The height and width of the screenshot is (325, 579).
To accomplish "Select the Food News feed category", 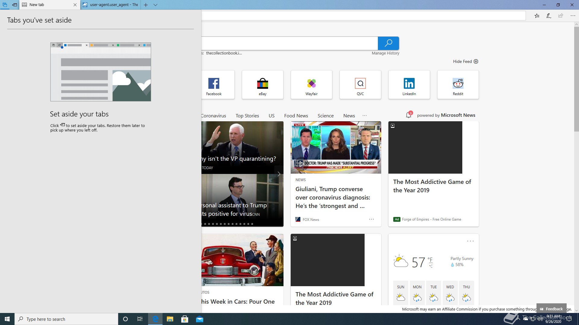I will (296, 116).
